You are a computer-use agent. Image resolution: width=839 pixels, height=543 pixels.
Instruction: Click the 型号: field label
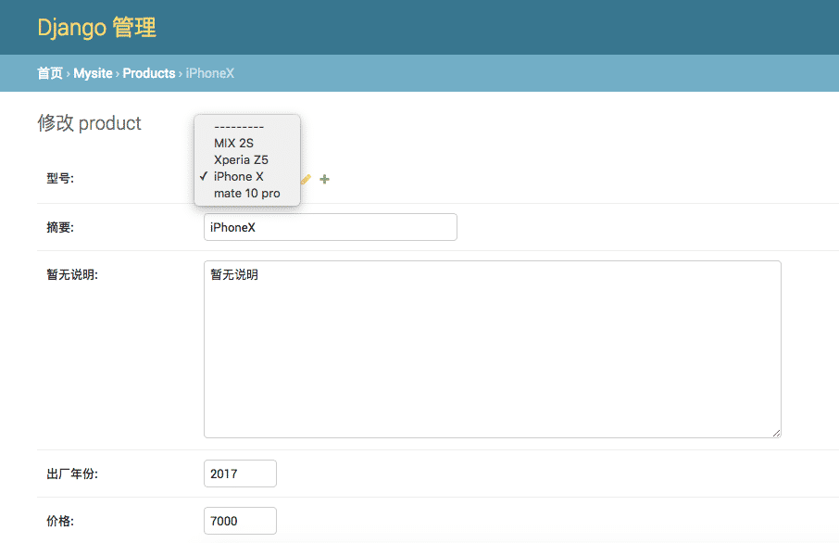(60, 178)
